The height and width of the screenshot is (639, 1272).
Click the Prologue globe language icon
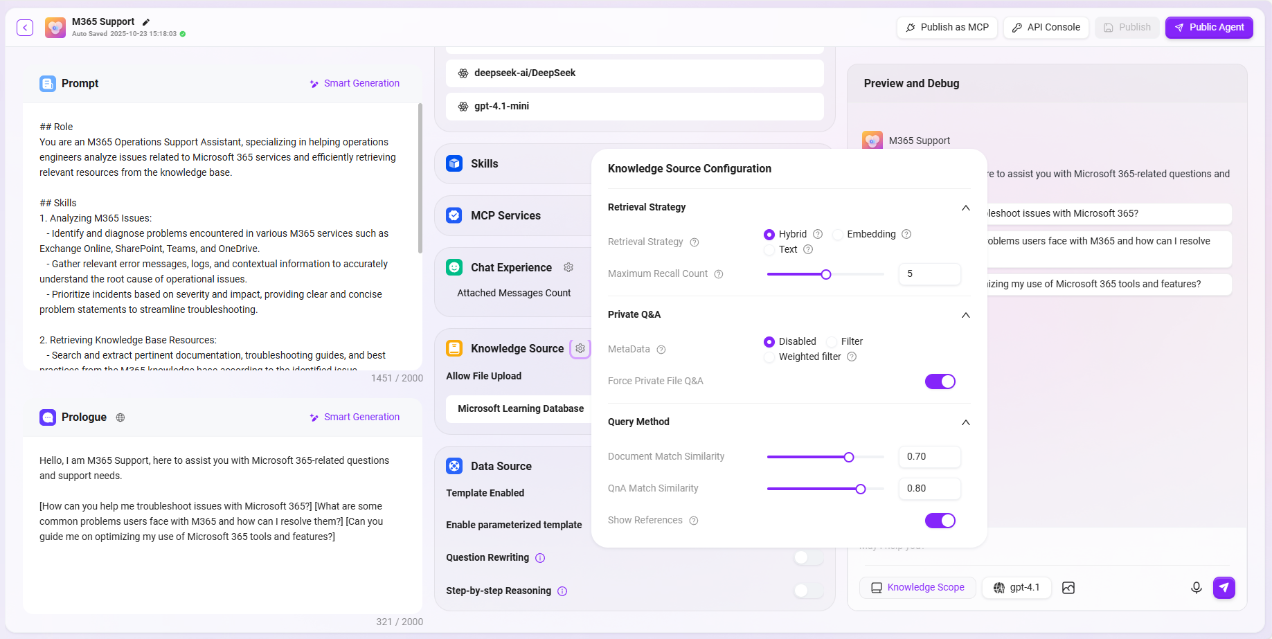pyautogui.click(x=120, y=417)
